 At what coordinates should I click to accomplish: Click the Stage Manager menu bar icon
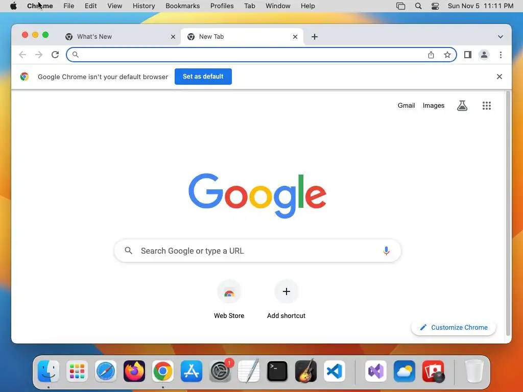click(400, 6)
